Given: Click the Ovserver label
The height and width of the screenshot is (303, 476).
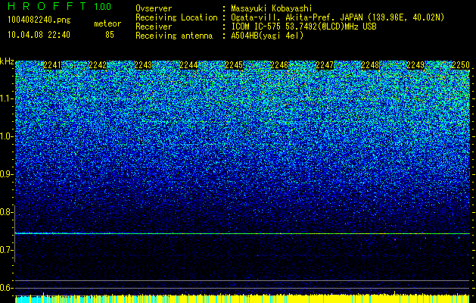Looking at the screenshot, I should [154, 8].
